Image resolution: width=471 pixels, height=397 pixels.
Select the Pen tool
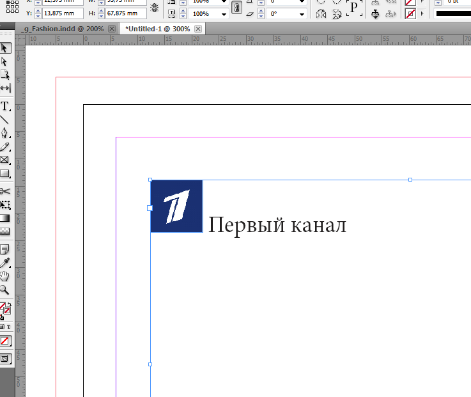point(4,133)
